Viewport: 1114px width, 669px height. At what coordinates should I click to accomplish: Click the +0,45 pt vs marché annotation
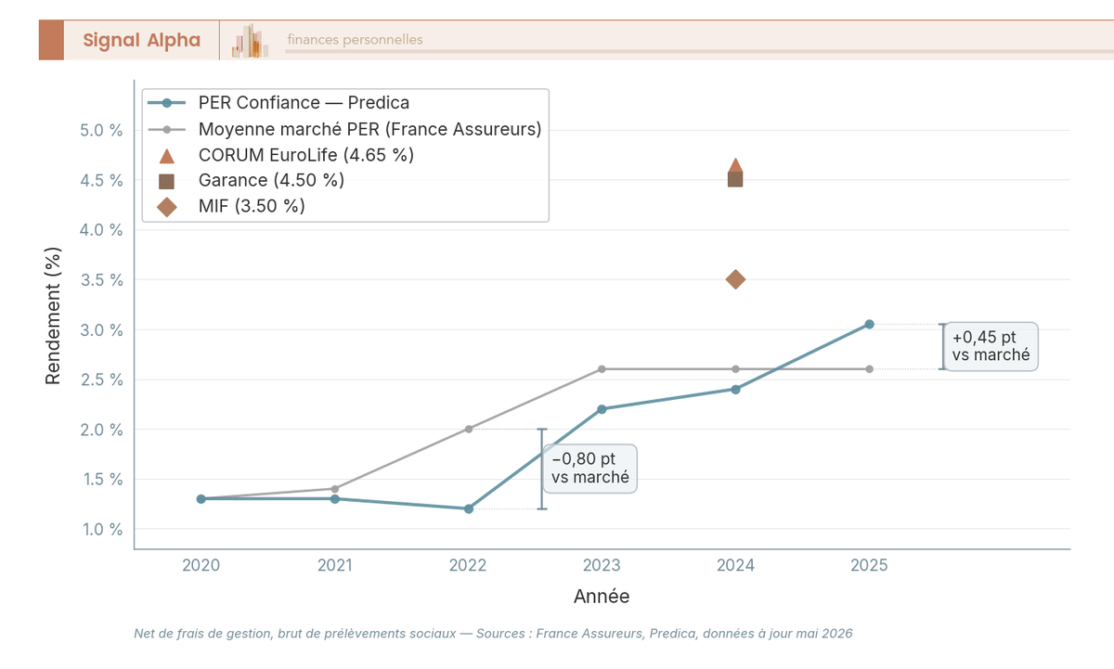pyautogui.click(x=991, y=346)
